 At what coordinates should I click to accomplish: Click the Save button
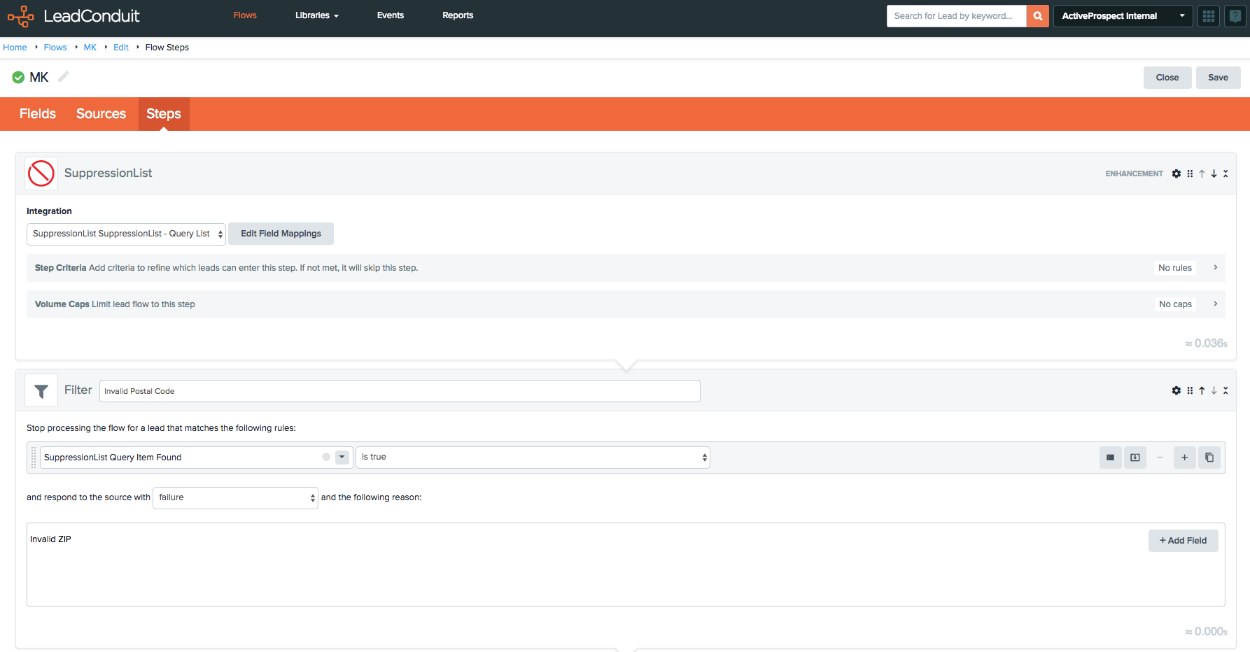click(1219, 78)
